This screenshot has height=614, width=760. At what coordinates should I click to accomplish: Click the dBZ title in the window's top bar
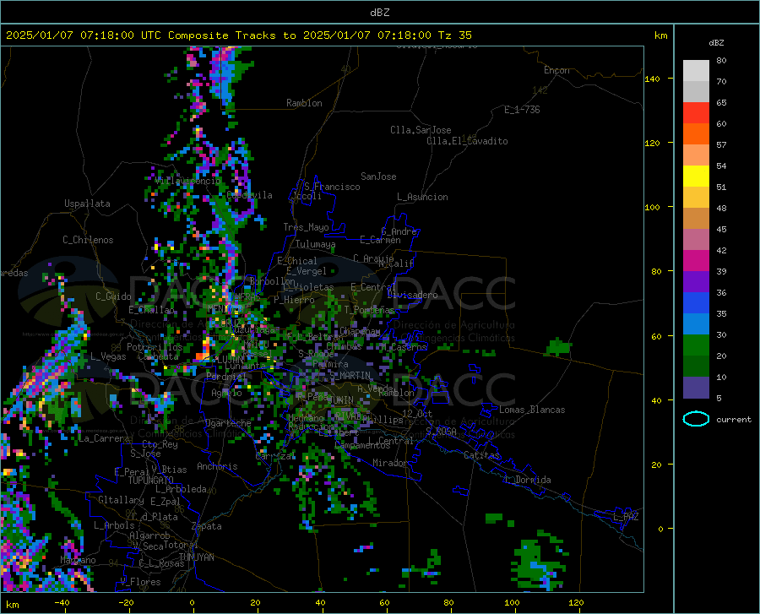(x=379, y=13)
